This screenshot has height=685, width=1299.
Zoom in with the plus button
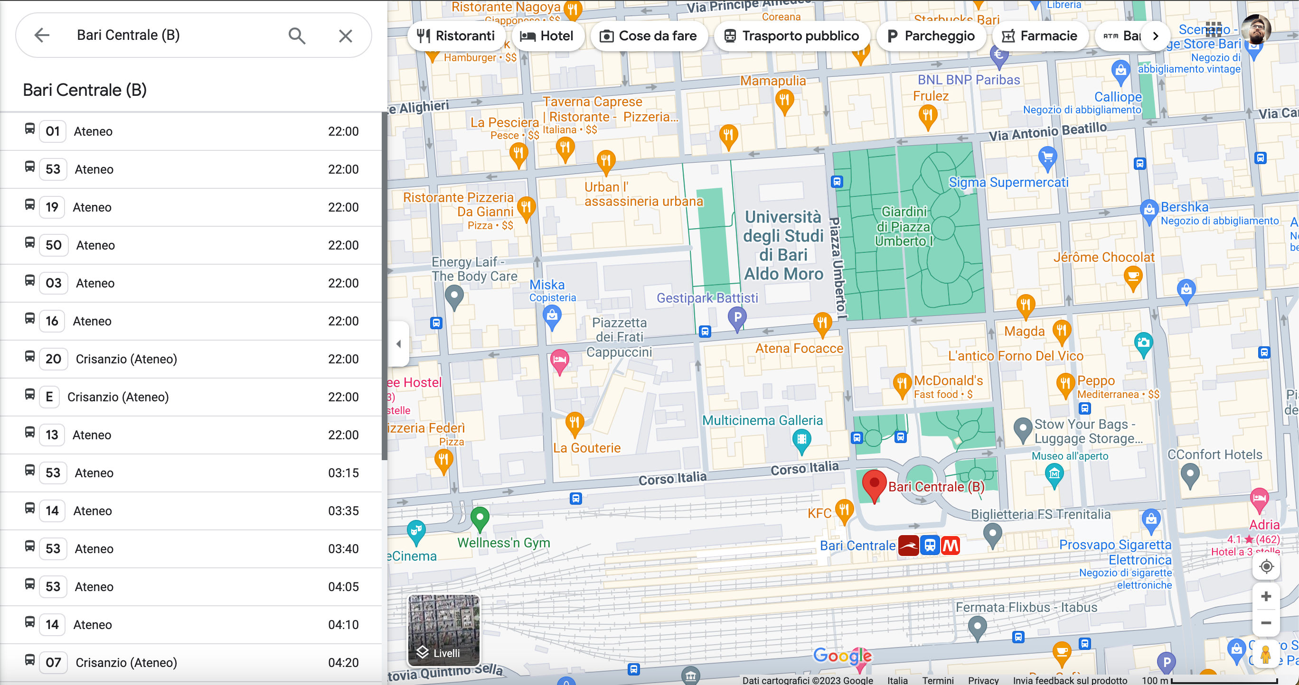tap(1266, 596)
